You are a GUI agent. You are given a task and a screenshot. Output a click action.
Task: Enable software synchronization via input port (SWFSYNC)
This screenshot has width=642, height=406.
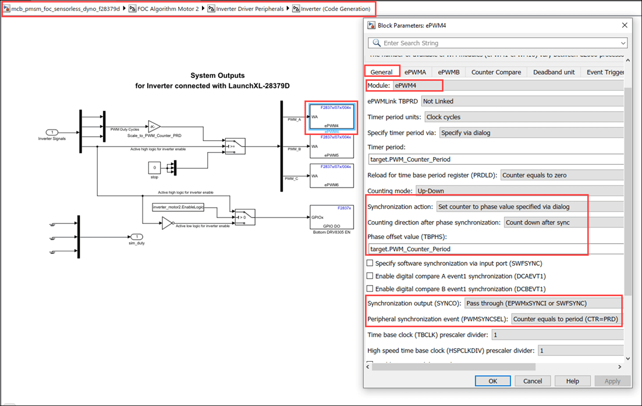pyautogui.click(x=370, y=263)
